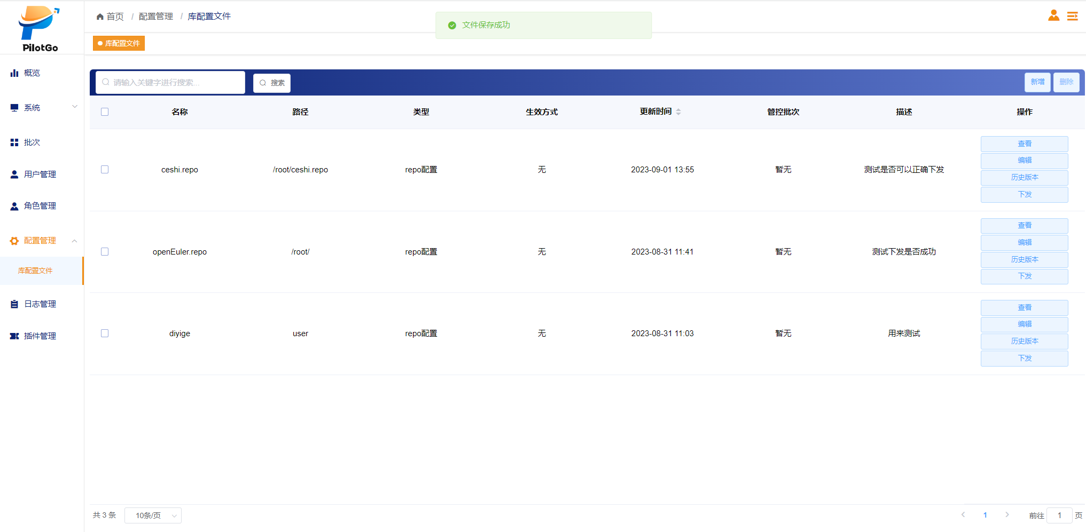Collapse the 配置管理 sidebar section

[75, 241]
